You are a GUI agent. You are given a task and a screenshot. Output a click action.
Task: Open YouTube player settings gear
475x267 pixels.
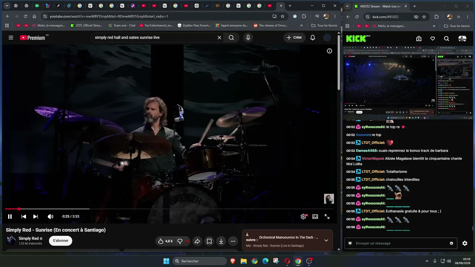click(303, 217)
